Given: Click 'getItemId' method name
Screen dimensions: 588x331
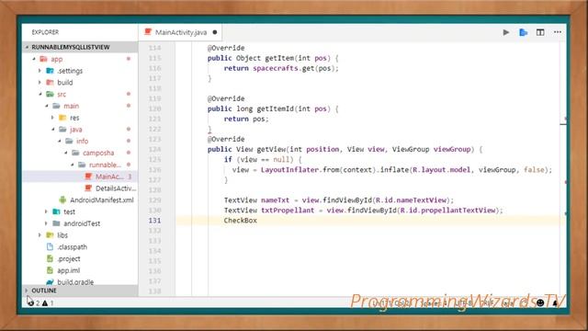Looking at the screenshot, I should (x=275, y=108).
